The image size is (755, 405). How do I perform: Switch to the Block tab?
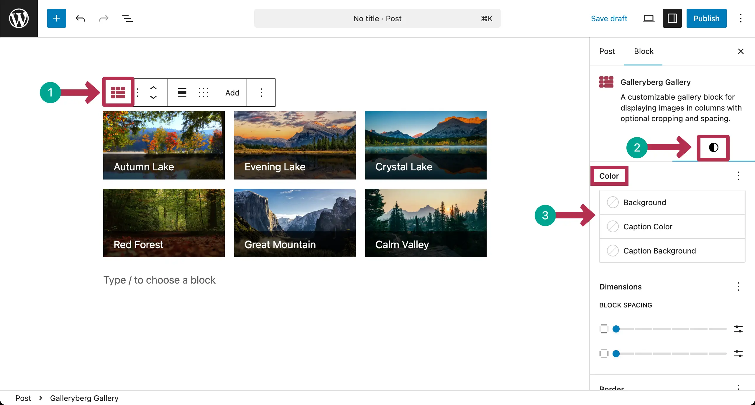(x=644, y=51)
